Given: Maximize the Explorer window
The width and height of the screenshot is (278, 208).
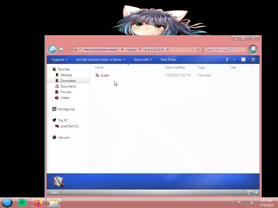Looking at the screenshot, I should tap(243, 38).
